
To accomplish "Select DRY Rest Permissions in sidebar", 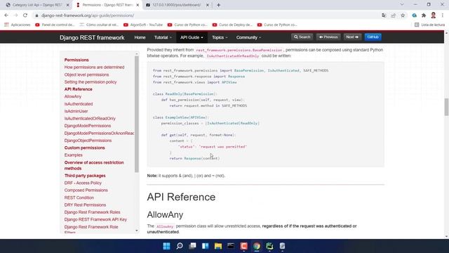I will 85,205.
